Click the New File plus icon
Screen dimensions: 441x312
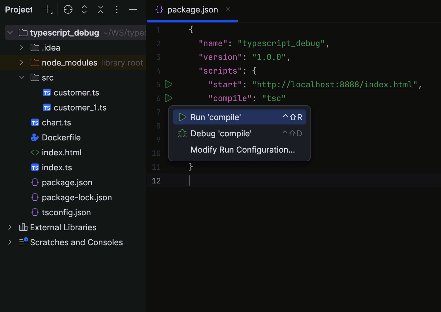tap(47, 10)
